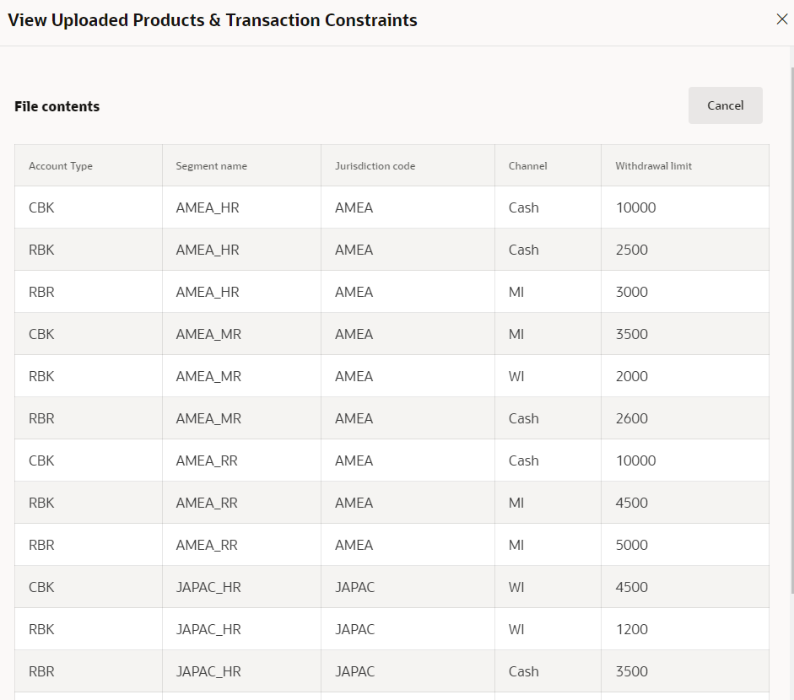Click withdrawal limit value 1200
Viewport: 794px width, 700px height.
pos(631,629)
